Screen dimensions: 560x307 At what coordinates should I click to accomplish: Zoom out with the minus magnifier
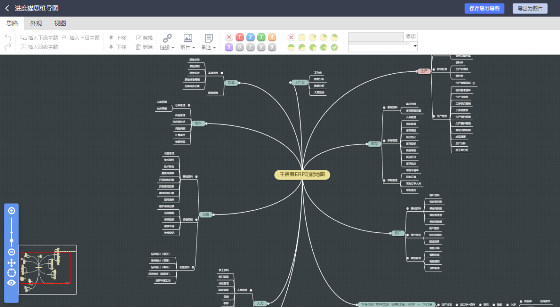[x=12, y=252]
